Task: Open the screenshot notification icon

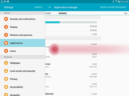Action: 2,2
